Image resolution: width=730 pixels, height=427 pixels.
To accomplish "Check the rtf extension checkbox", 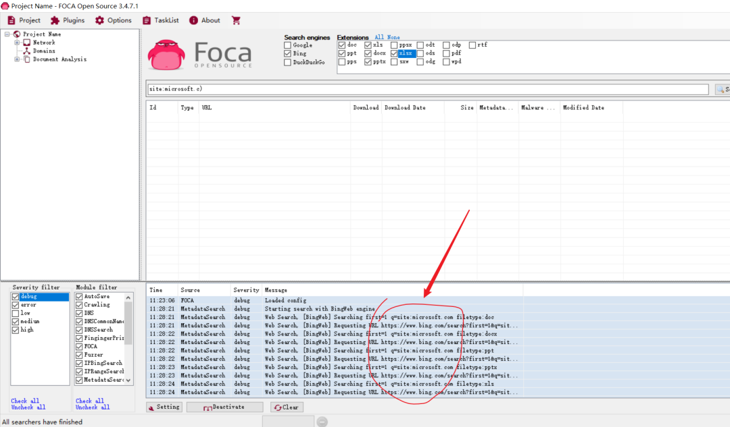I will click(x=472, y=45).
